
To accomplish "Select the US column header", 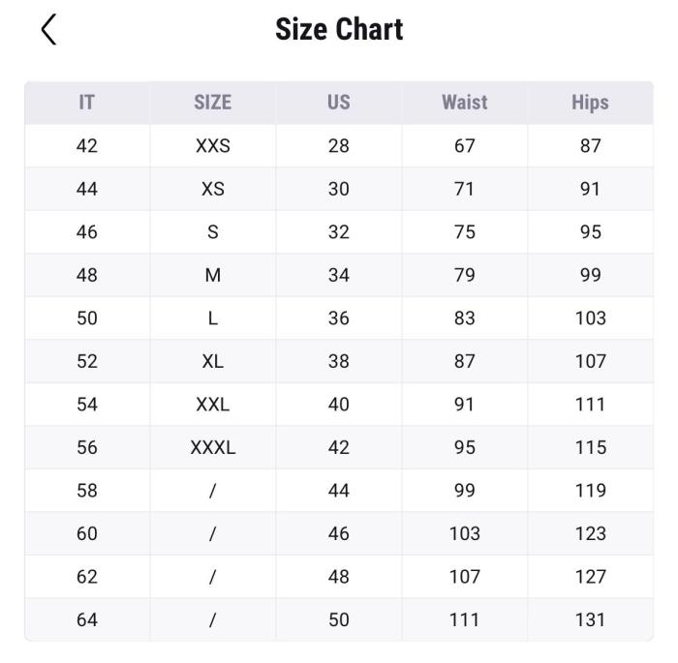I will click(x=339, y=103).
